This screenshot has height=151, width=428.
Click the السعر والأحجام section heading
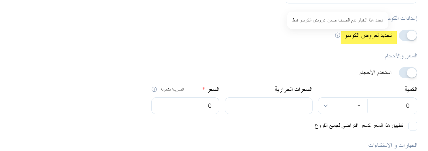401,56
